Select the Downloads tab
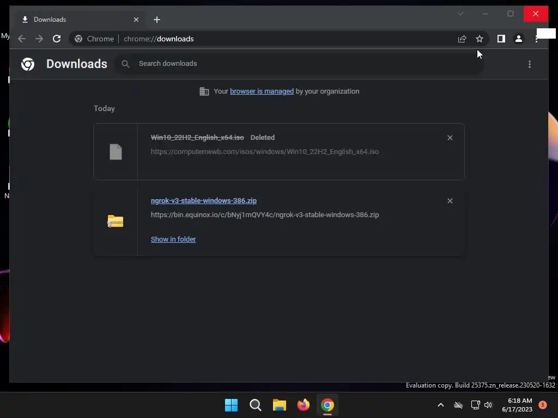The width and height of the screenshot is (558, 418). click(x=78, y=20)
